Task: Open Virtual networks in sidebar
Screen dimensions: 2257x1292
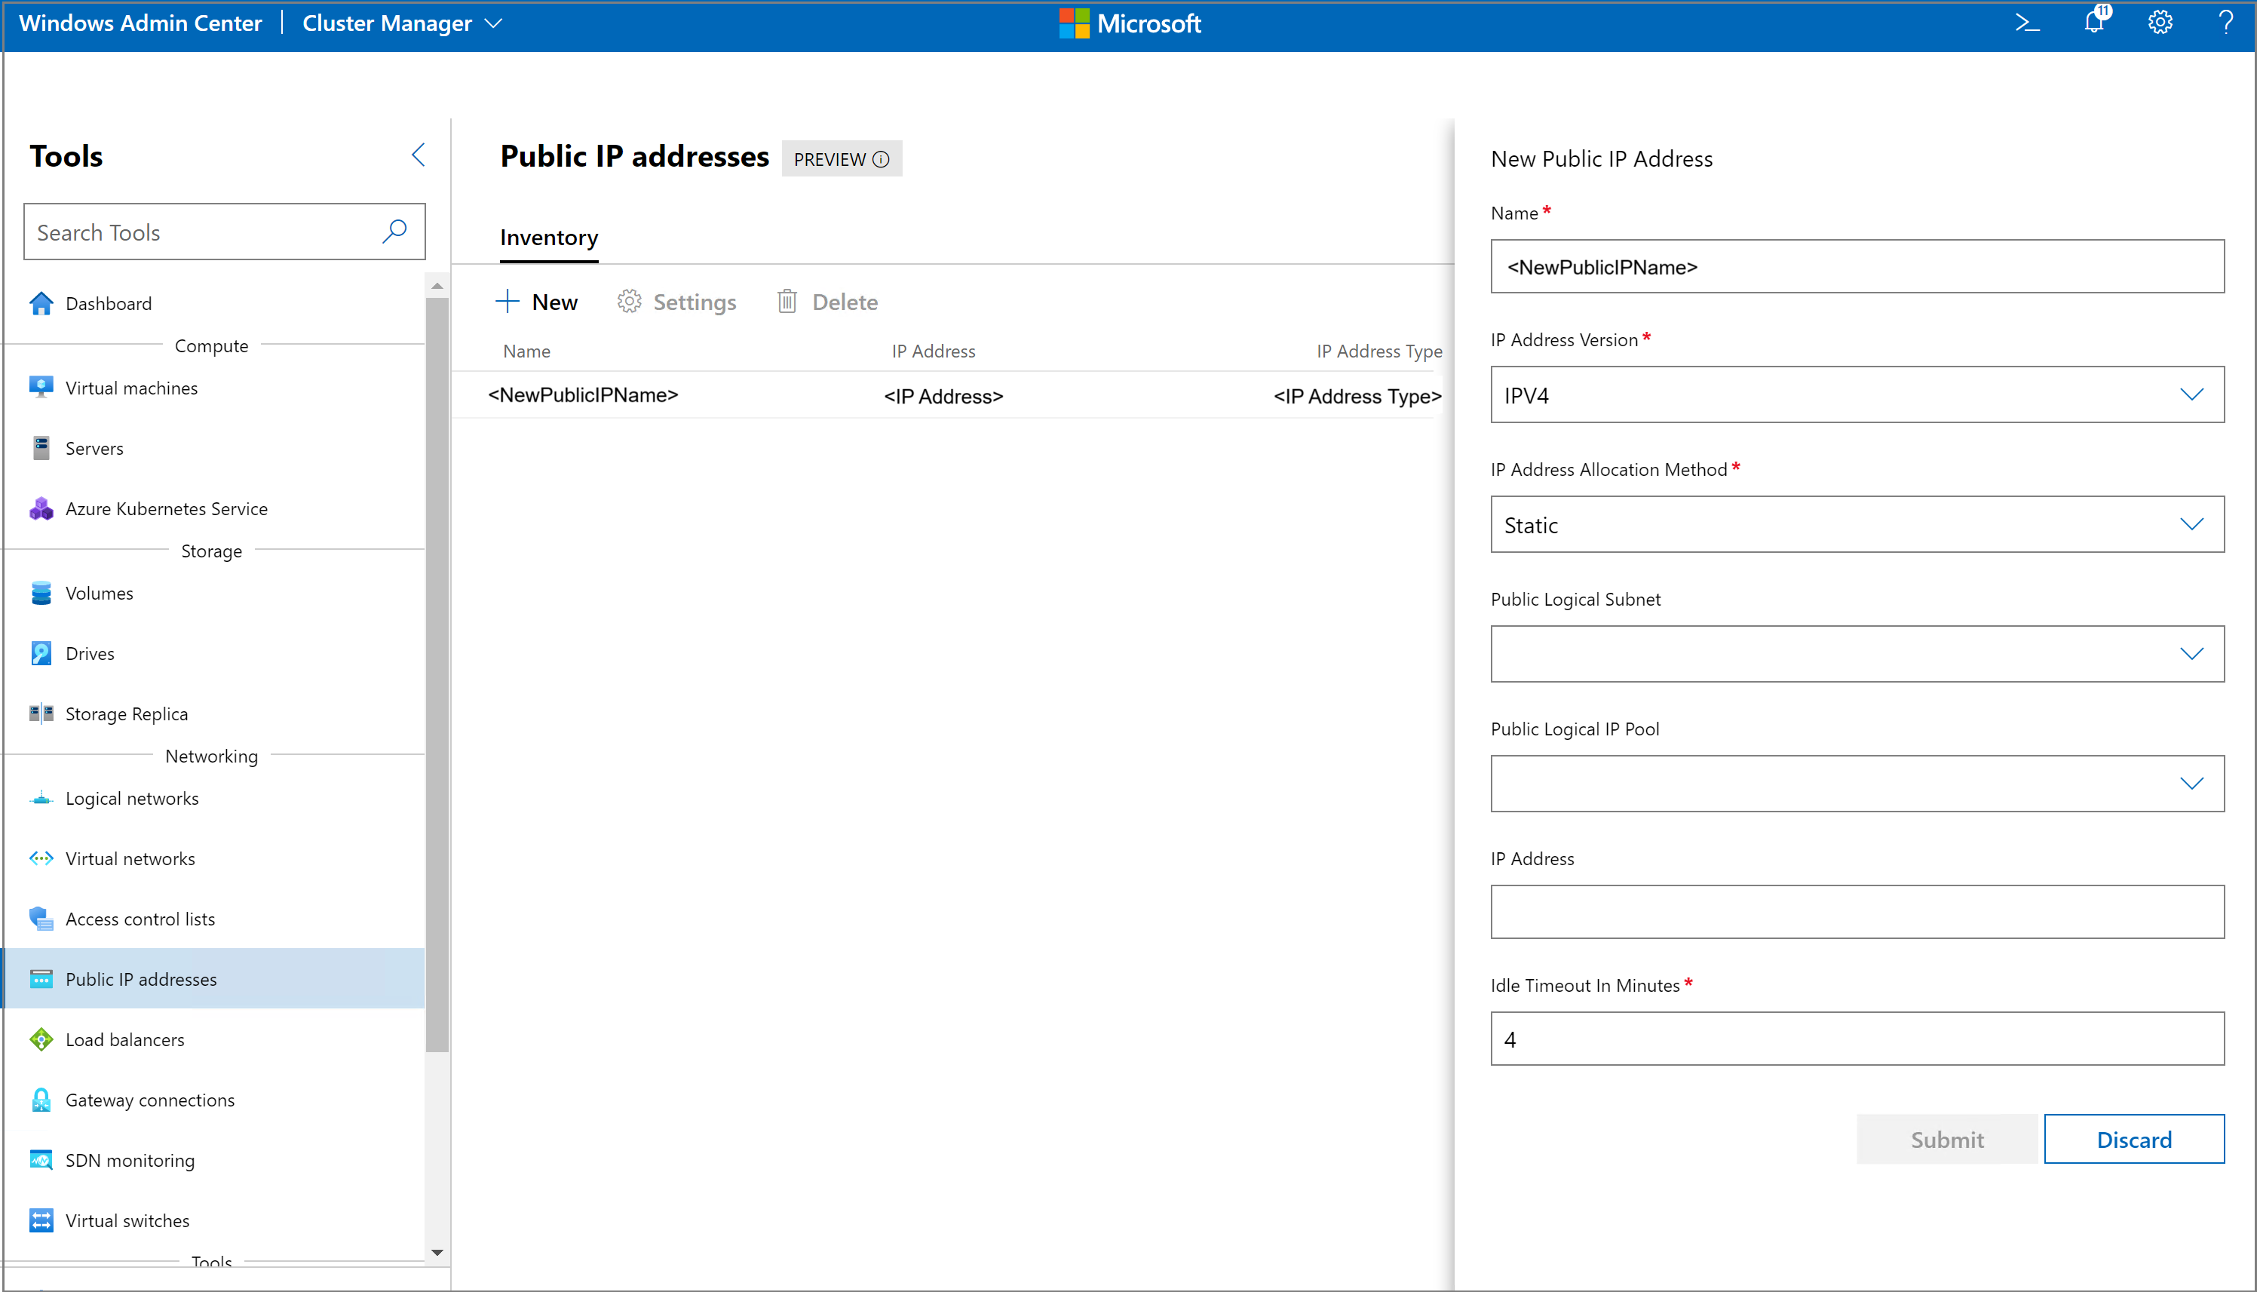Action: (x=130, y=858)
